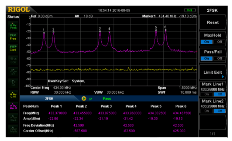Select the TRIG Free status icon

[x=13, y=37]
